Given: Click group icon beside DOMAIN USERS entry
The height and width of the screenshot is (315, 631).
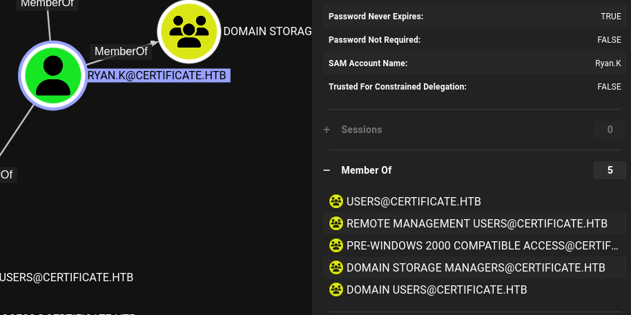Looking at the screenshot, I should 336,289.
